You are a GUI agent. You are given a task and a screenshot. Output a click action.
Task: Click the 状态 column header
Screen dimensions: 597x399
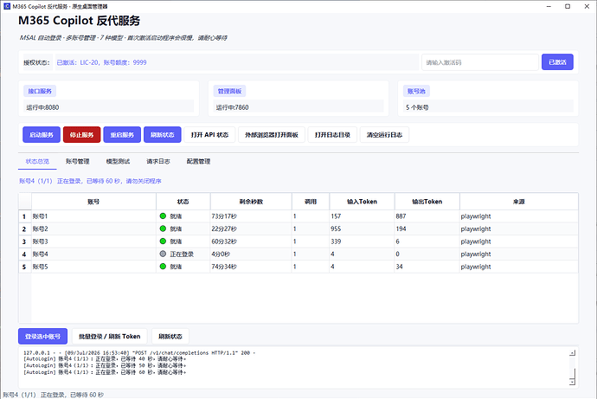click(x=183, y=202)
